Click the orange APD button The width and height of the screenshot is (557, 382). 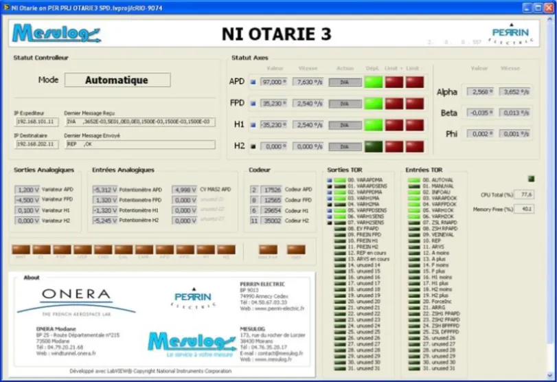pyautogui.click(x=165, y=249)
